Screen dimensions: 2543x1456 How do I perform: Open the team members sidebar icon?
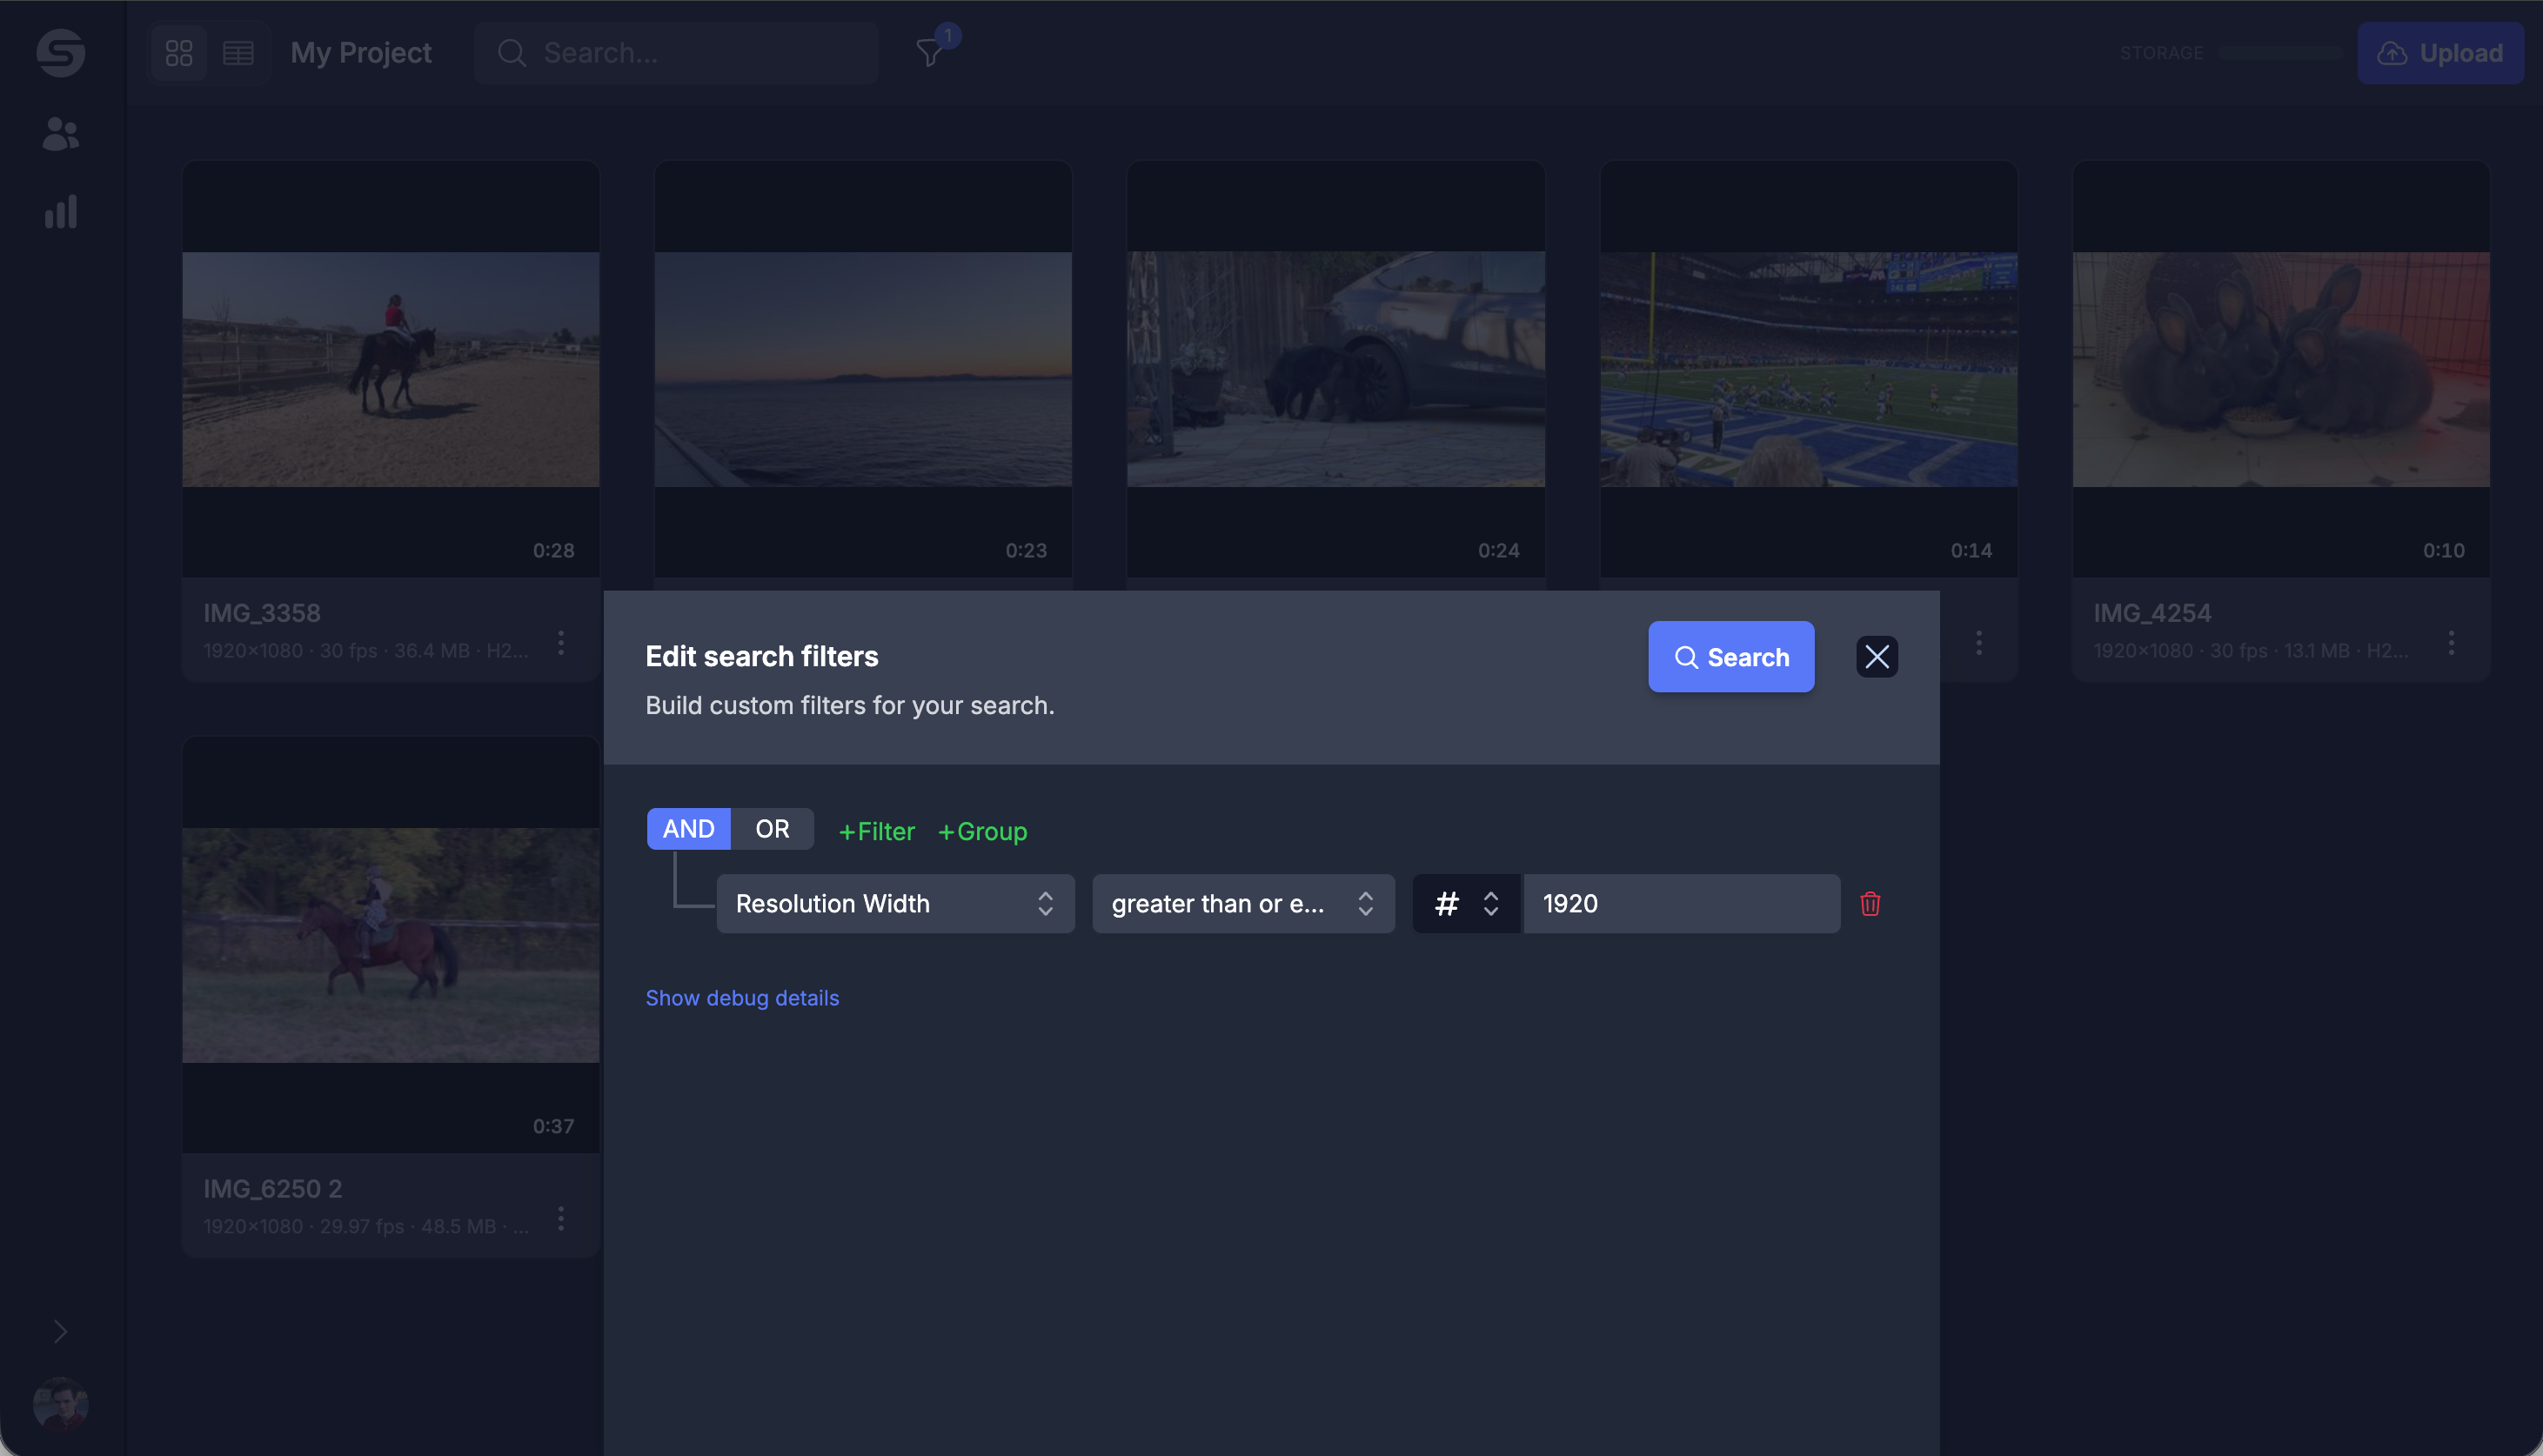point(60,134)
